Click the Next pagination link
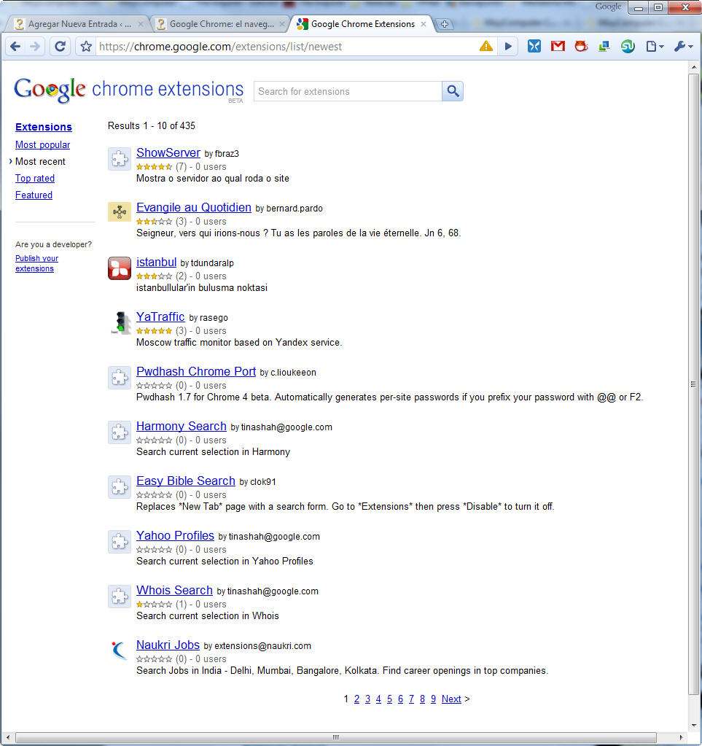702x746 pixels. tap(451, 699)
